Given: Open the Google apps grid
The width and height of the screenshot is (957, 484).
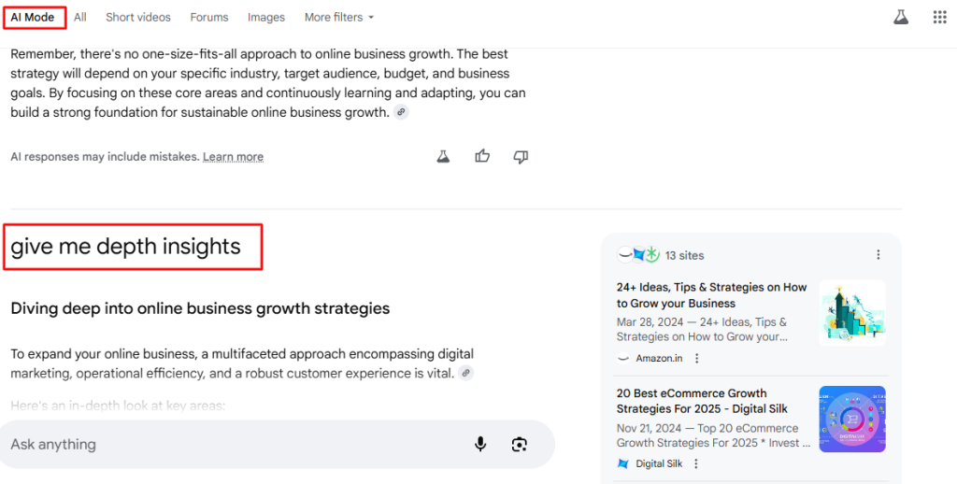Looking at the screenshot, I should tap(940, 17).
